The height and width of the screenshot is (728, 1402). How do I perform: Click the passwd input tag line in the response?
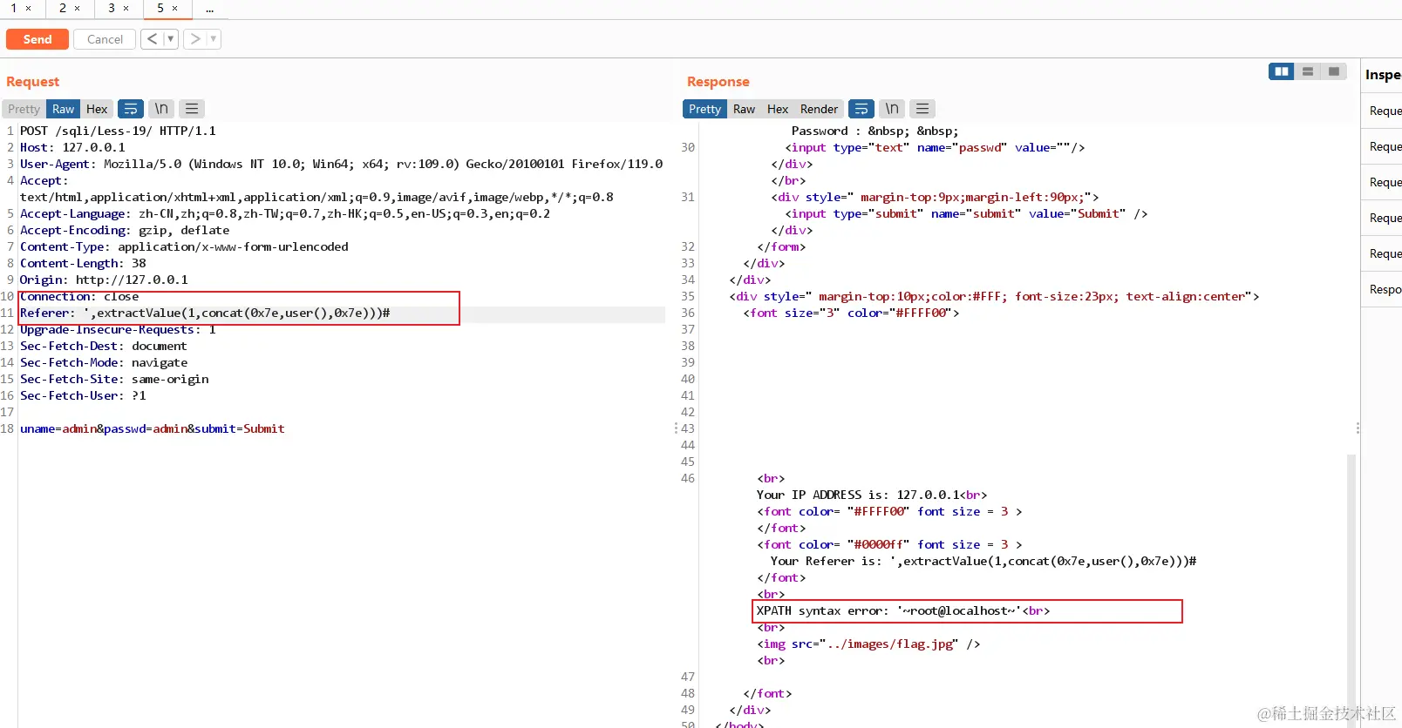coord(935,147)
